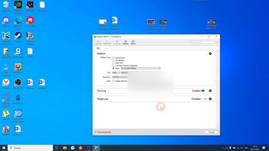Image resolution: width=269 pixels, height=151 pixels.
Task: Open the blue P app desktop shortcut
Action: 18,116
